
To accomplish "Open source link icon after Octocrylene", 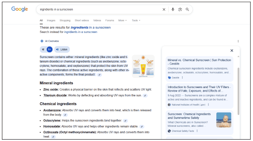I will click(x=125, y=121).
